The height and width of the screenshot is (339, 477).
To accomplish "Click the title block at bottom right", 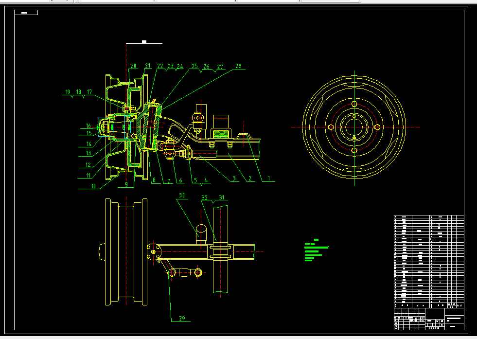I will (x=429, y=319).
